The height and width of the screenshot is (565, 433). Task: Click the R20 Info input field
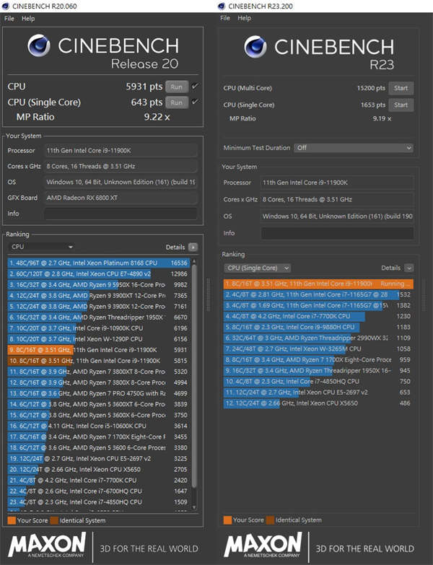pyautogui.click(x=121, y=214)
